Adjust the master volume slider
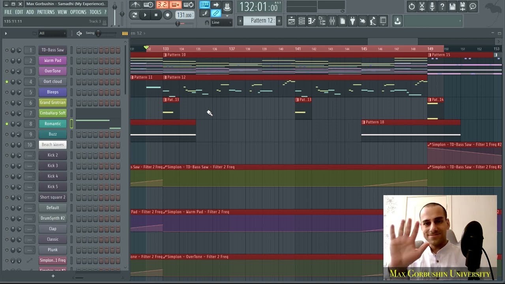Image resolution: width=505 pixels, height=284 pixels. pyautogui.click(x=115, y=7)
